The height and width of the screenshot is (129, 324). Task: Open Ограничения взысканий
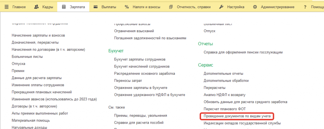pos(134,31)
